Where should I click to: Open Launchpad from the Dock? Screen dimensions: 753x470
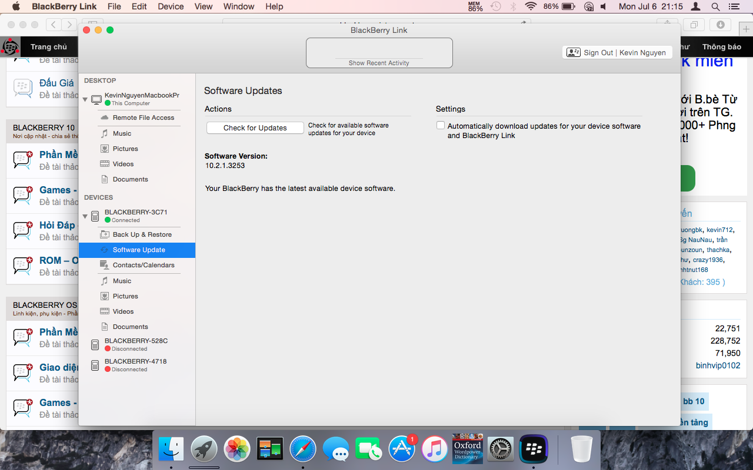tap(204, 449)
